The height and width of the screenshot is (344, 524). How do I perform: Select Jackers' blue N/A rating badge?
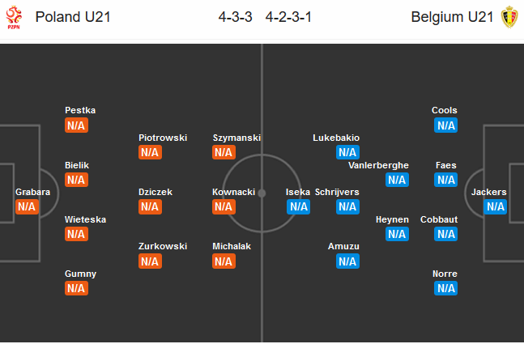pos(496,206)
